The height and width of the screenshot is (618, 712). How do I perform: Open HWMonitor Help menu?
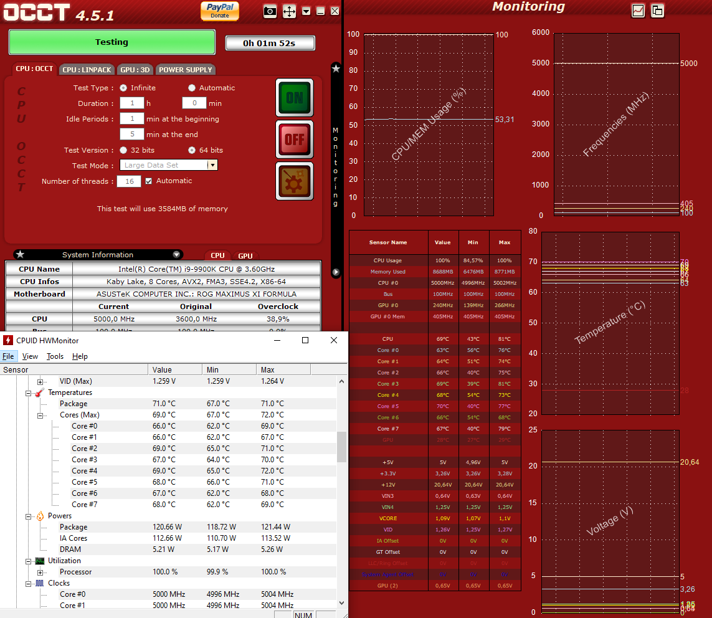[x=80, y=356]
